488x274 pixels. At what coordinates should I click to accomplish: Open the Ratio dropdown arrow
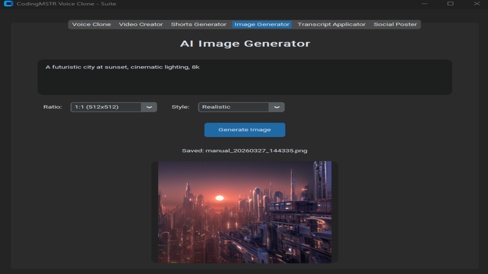[149, 107]
